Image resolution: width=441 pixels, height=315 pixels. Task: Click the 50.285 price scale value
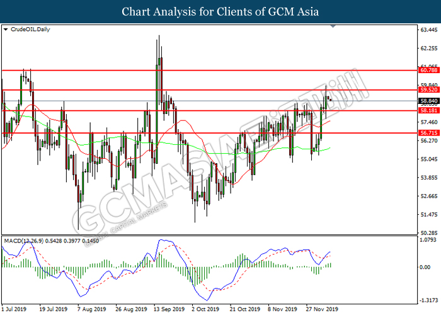click(429, 233)
